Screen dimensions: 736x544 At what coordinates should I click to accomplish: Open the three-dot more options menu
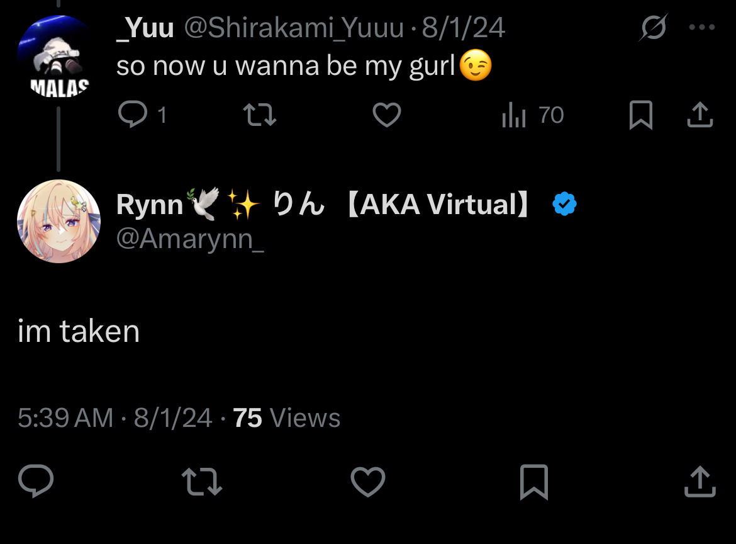click(x=702, y=28)
